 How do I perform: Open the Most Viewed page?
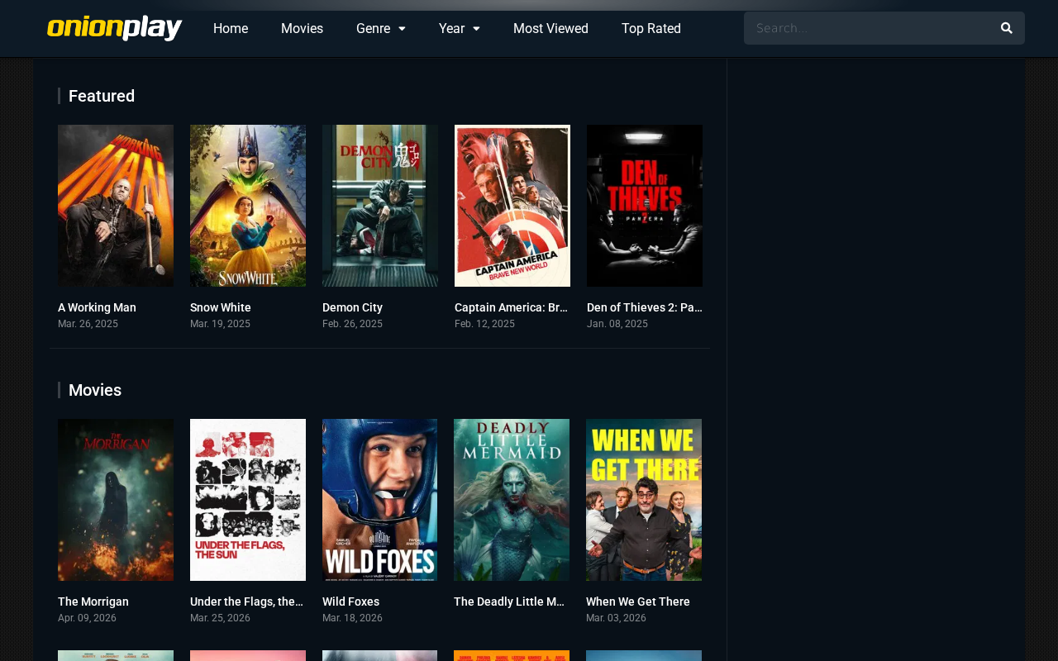(550, 29)
